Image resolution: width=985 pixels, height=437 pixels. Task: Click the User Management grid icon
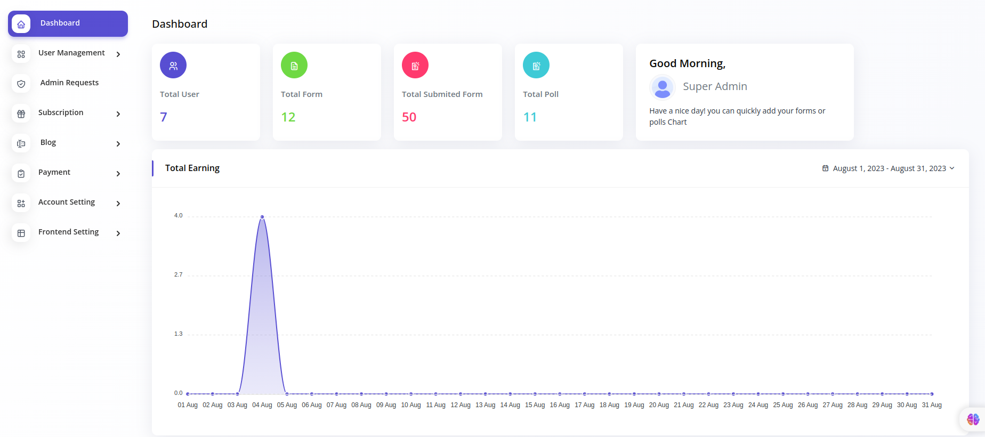click(x=21, y=54)
